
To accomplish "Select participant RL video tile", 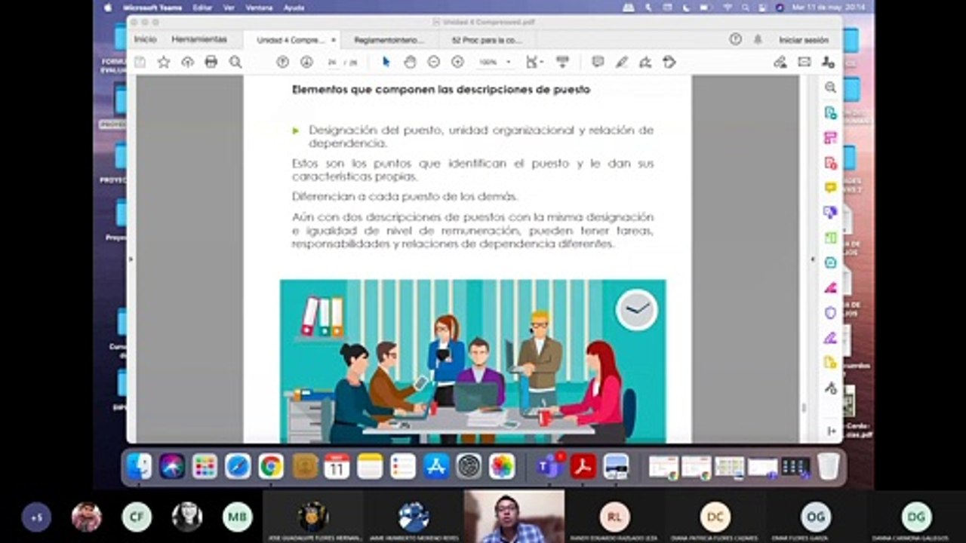I will [614, 517].
